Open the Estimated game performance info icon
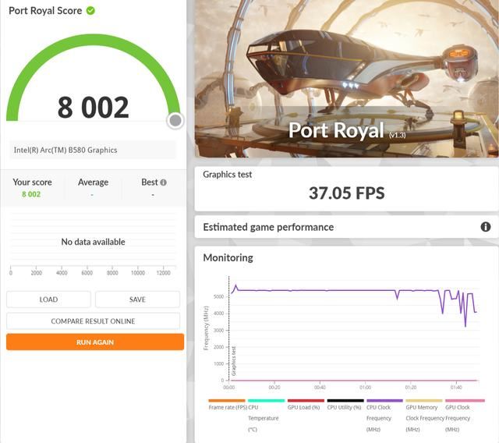 click(485, 227)
